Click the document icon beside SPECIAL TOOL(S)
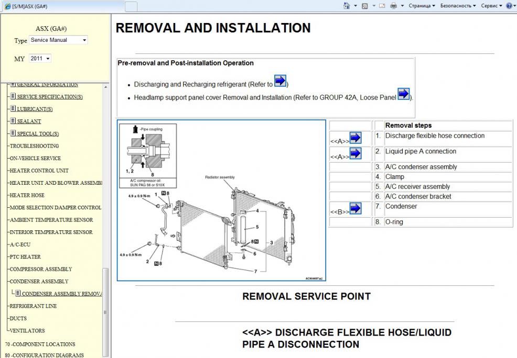The height and width of the screenshot is (358, 517). pyautogui.click(x=13, y=133)
